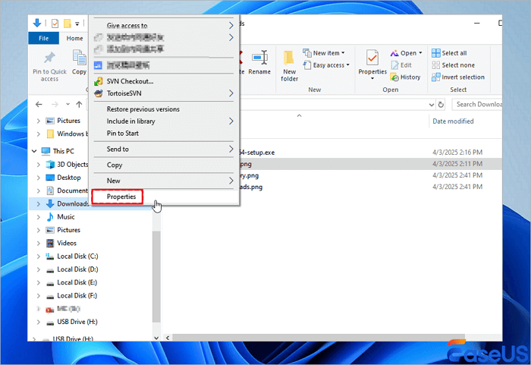Click the quick access toolbar new folder icon

(x=67, y=24)
